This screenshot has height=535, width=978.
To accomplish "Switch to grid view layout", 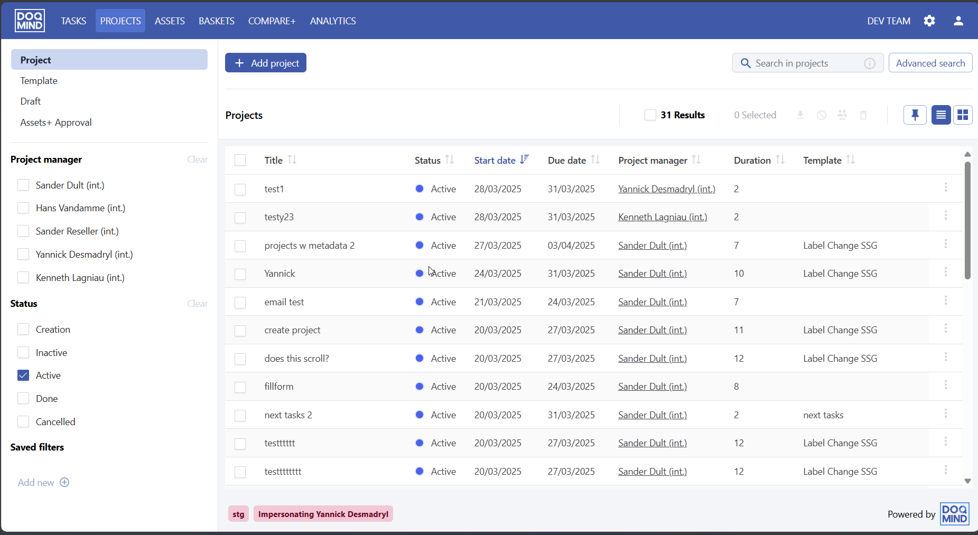I will tap(963, 115).
